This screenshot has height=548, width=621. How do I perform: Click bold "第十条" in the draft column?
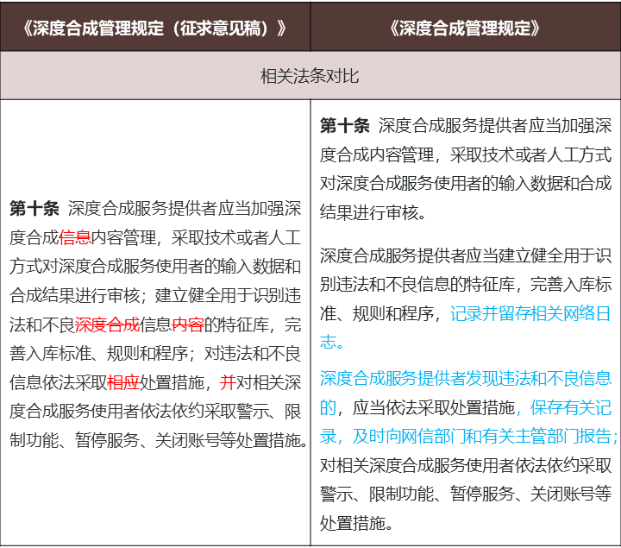click(x=34, y=208)
